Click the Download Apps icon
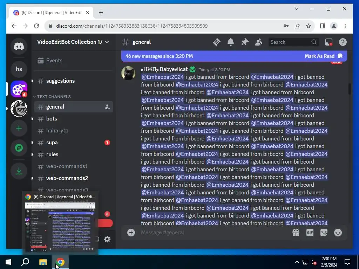 click(19, 171)
